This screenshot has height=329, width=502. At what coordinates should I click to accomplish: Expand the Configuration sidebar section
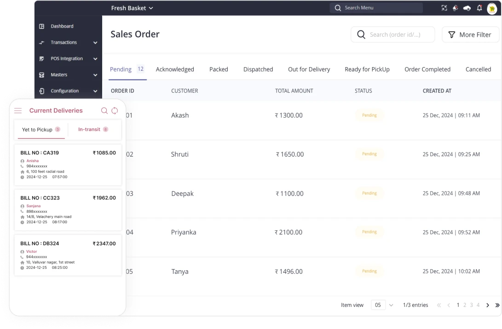64,91
